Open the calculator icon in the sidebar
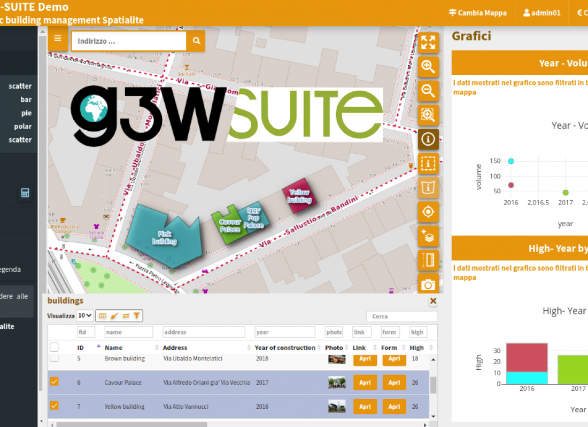Screen dimensions: 588x427 [x=25, y=193]
